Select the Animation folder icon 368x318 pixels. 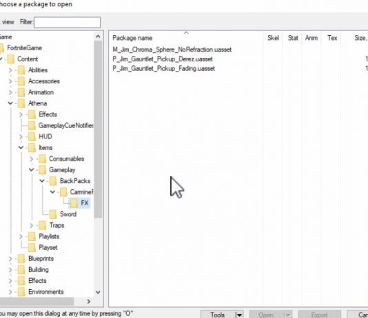coord(21,92)
